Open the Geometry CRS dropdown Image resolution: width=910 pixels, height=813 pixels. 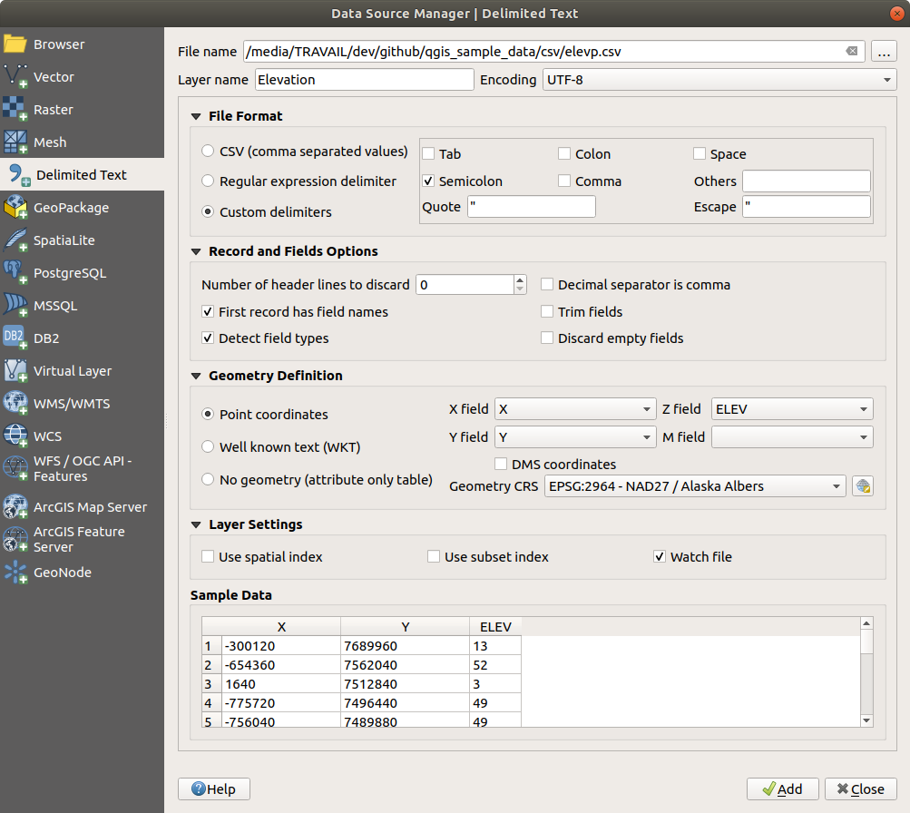click(x=695, y=486)
